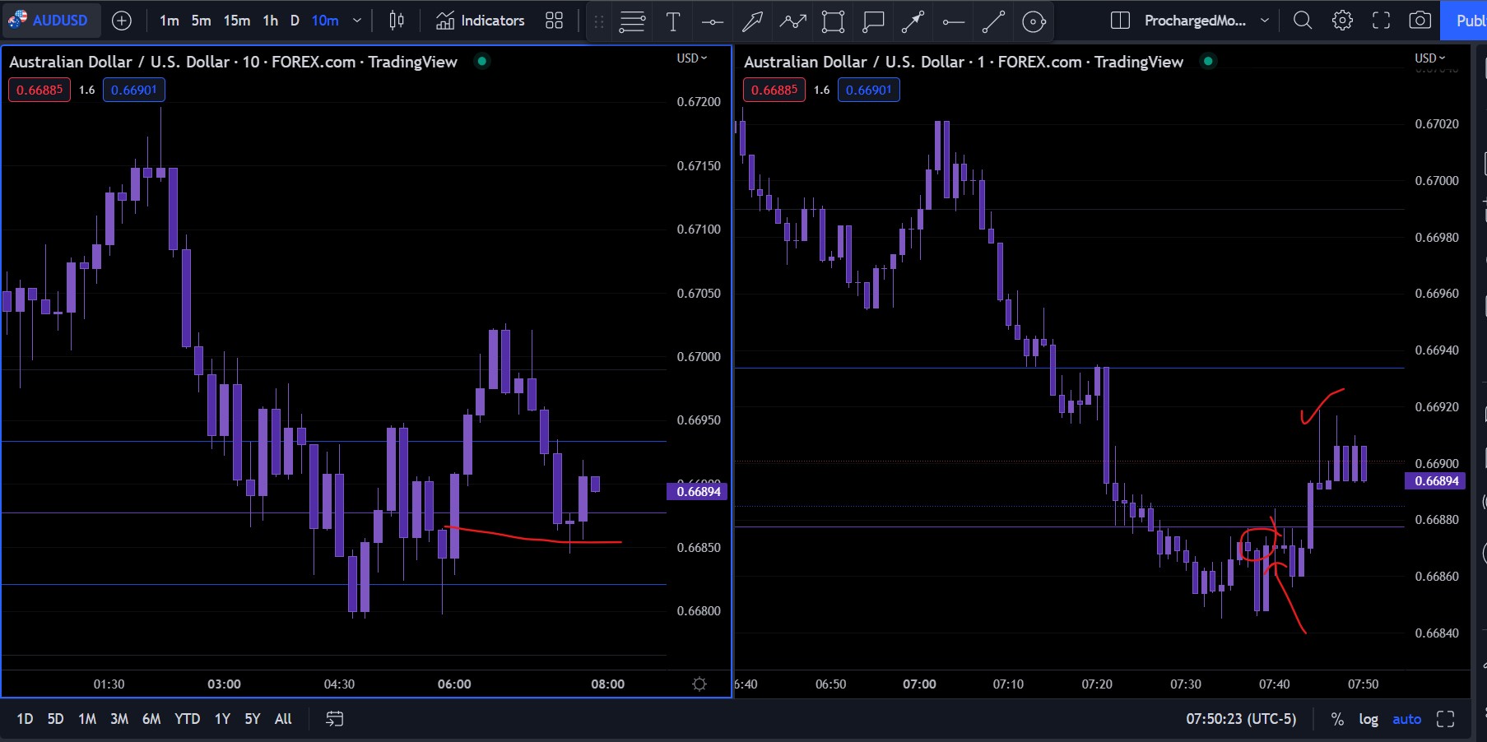Screen dimensions: 1487x742
Task: Open the timezone clock 07:50:23 (UTC-5)
Action: tap(1241, 719)
